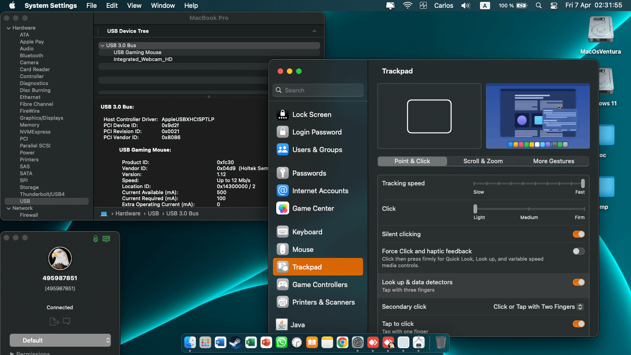The width and height of the screenshot is (631, 355).
Task: Click AnyDesk chat bubble icon
Action: (67, 321)
